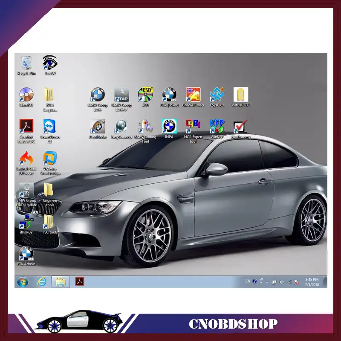Viewport: 341px width, 341px height.
Task: Open the NcsDummy checkmark icon
Action: pos(241,129)
